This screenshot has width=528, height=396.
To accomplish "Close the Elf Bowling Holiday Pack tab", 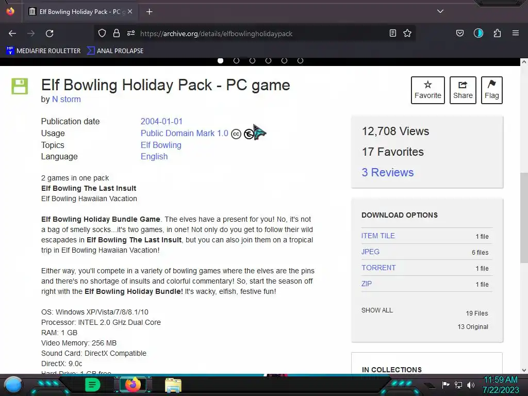I will (130, 11).
